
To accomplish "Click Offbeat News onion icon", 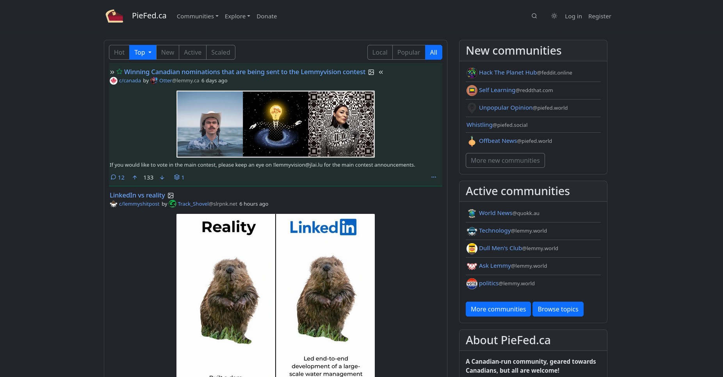I will point(472,141).
